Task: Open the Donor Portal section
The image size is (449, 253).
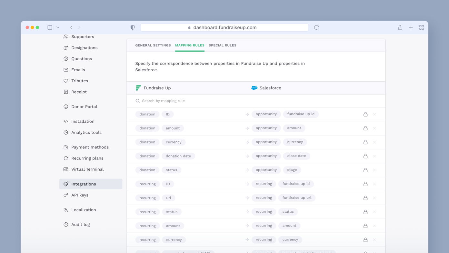Action: [84, 106]
